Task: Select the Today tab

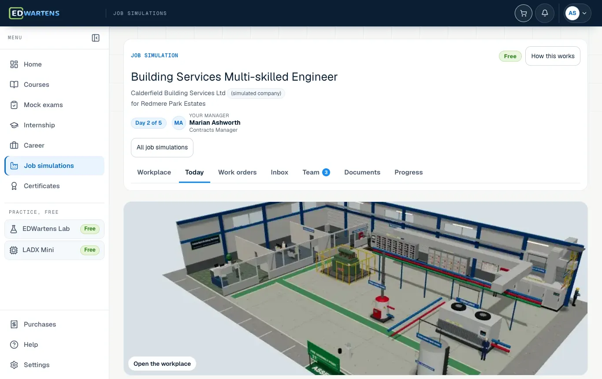Action: click(x=194, y=172)
